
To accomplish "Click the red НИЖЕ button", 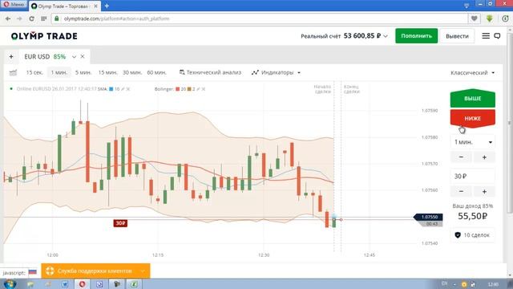I will pos(472,118).
